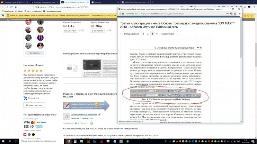Click the 'Оставить отзыв' button
This screenshot has height=144, width=257.
(34, 105)
